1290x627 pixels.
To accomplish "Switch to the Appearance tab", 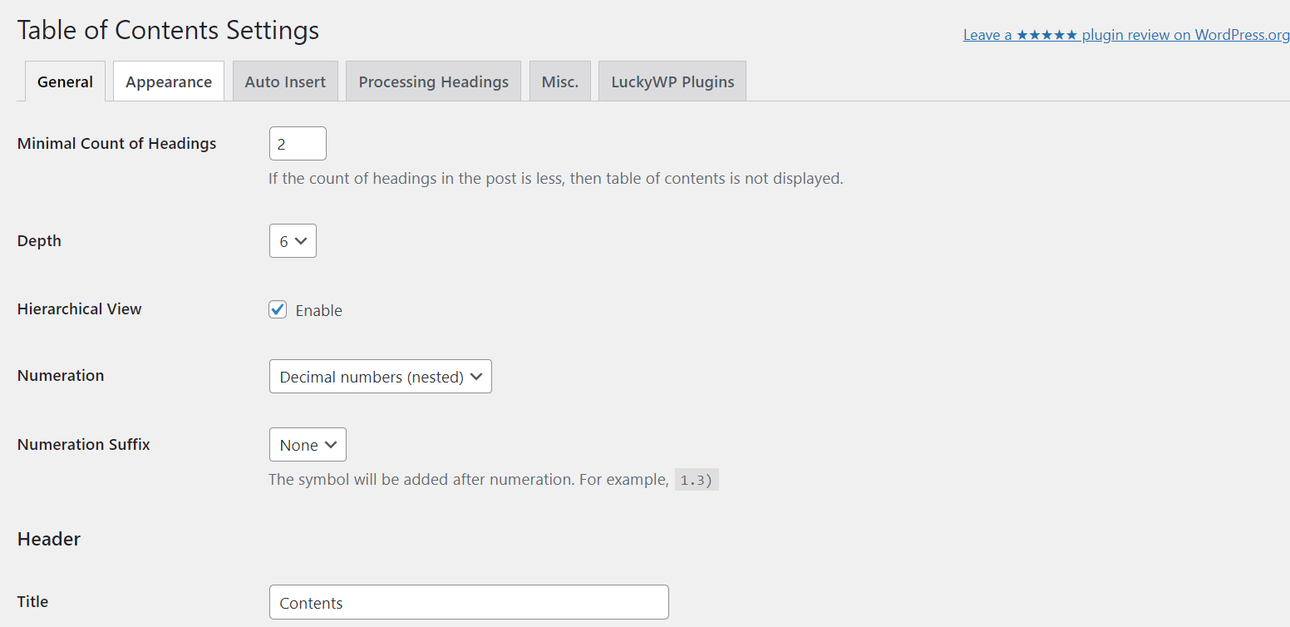I will point(169,81).
